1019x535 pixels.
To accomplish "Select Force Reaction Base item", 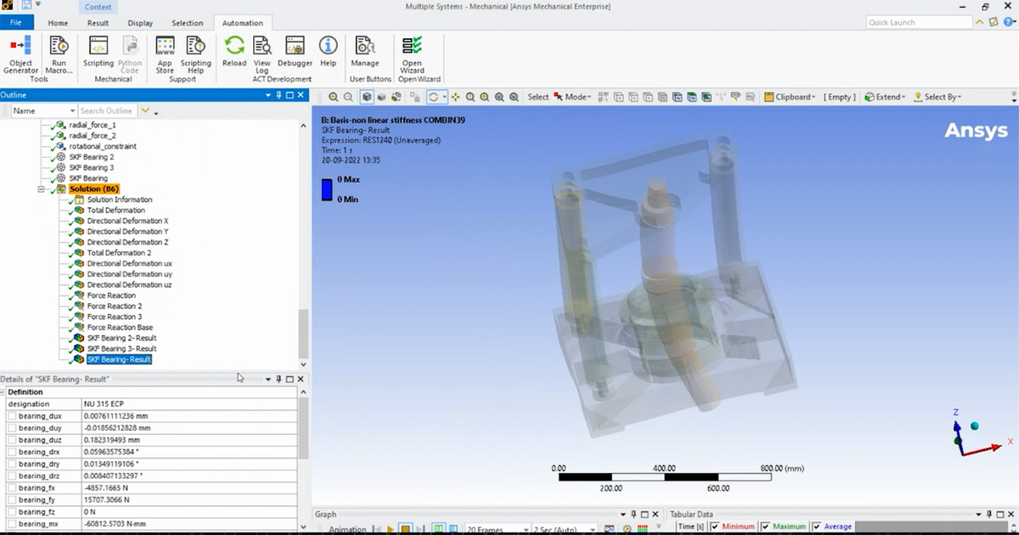I will point(120,328).
